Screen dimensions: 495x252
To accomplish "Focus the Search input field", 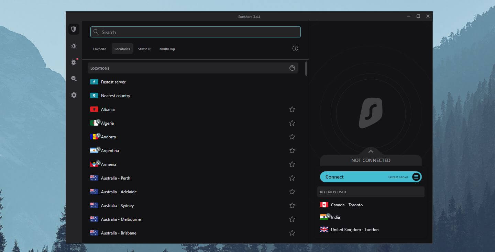I will point(195,32).
